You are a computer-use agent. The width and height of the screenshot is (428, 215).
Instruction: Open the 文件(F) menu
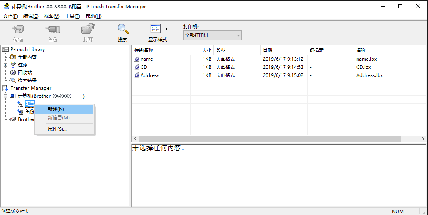click(11, 16)
